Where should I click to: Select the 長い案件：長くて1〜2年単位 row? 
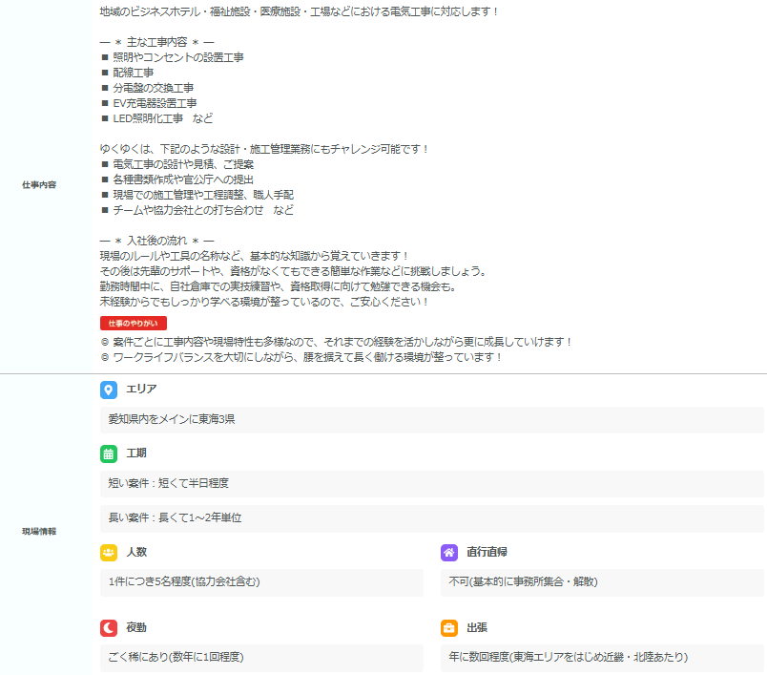tap(432, 518)
